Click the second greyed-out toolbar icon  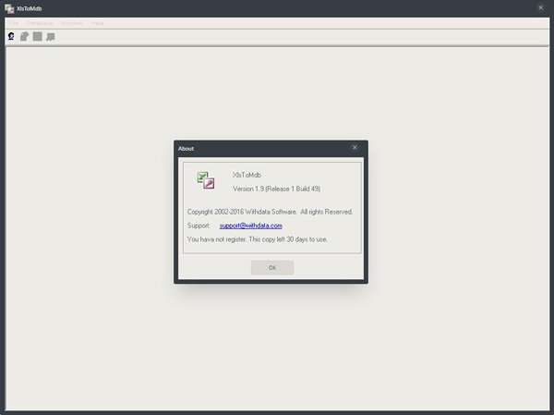coord(24,36)
